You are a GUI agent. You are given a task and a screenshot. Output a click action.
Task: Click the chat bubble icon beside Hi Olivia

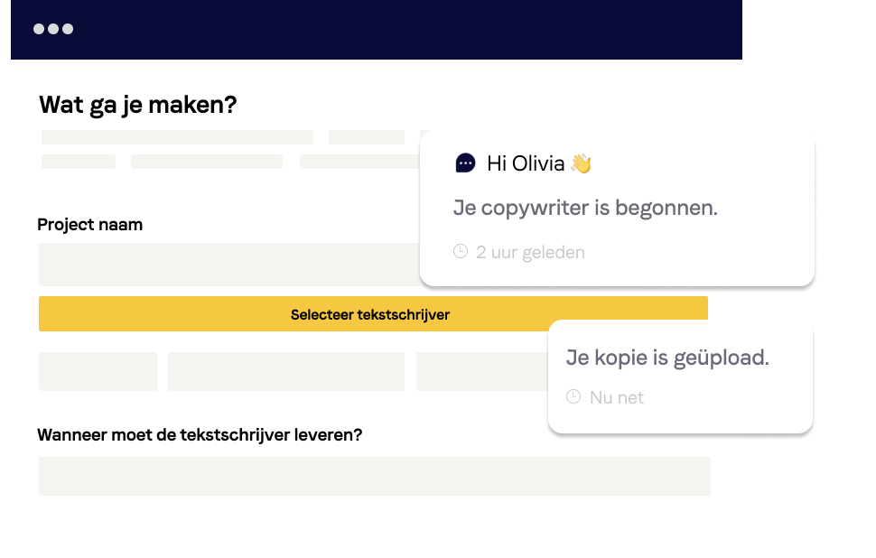[465, 163]
